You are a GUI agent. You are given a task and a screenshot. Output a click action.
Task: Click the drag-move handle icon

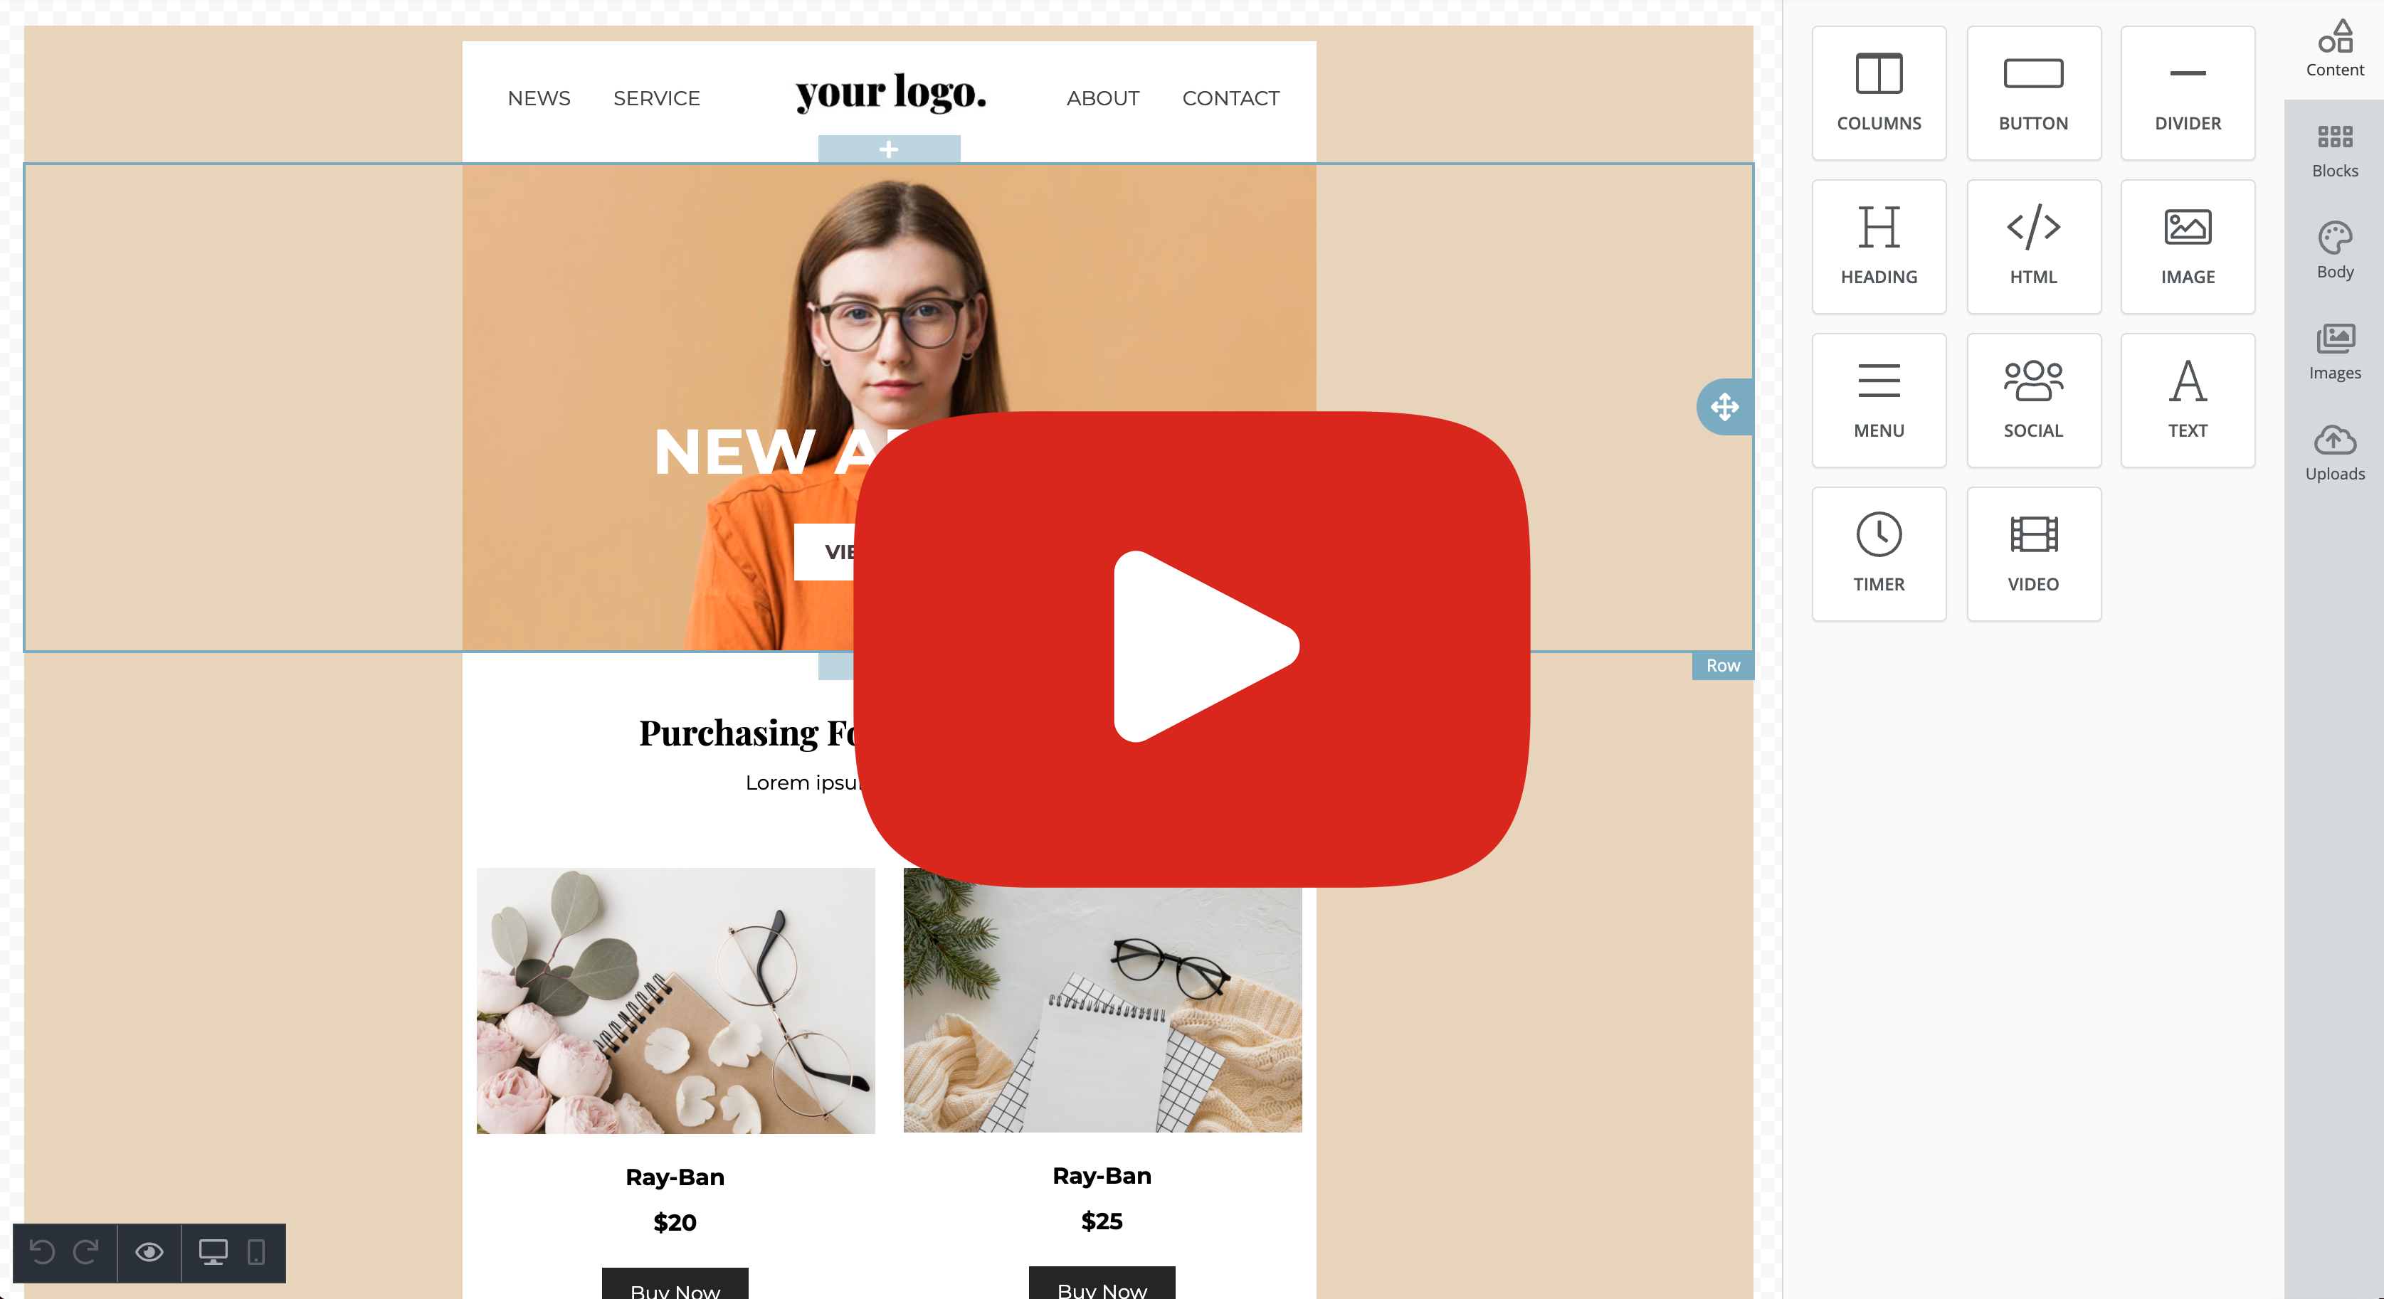tap(1725, 406)
